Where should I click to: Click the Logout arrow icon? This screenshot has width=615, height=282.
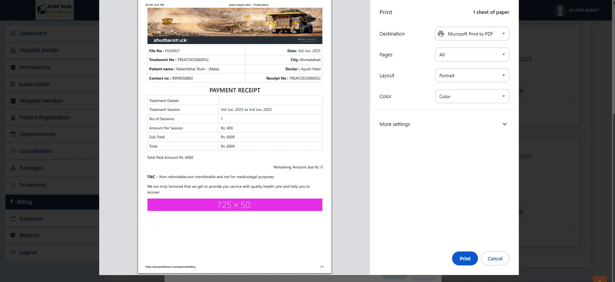13,252
